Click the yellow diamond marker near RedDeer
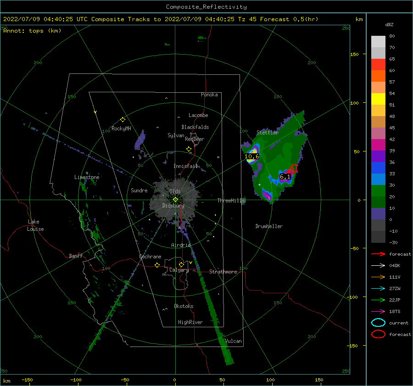 pyautogui.click(x=189, y=149)
